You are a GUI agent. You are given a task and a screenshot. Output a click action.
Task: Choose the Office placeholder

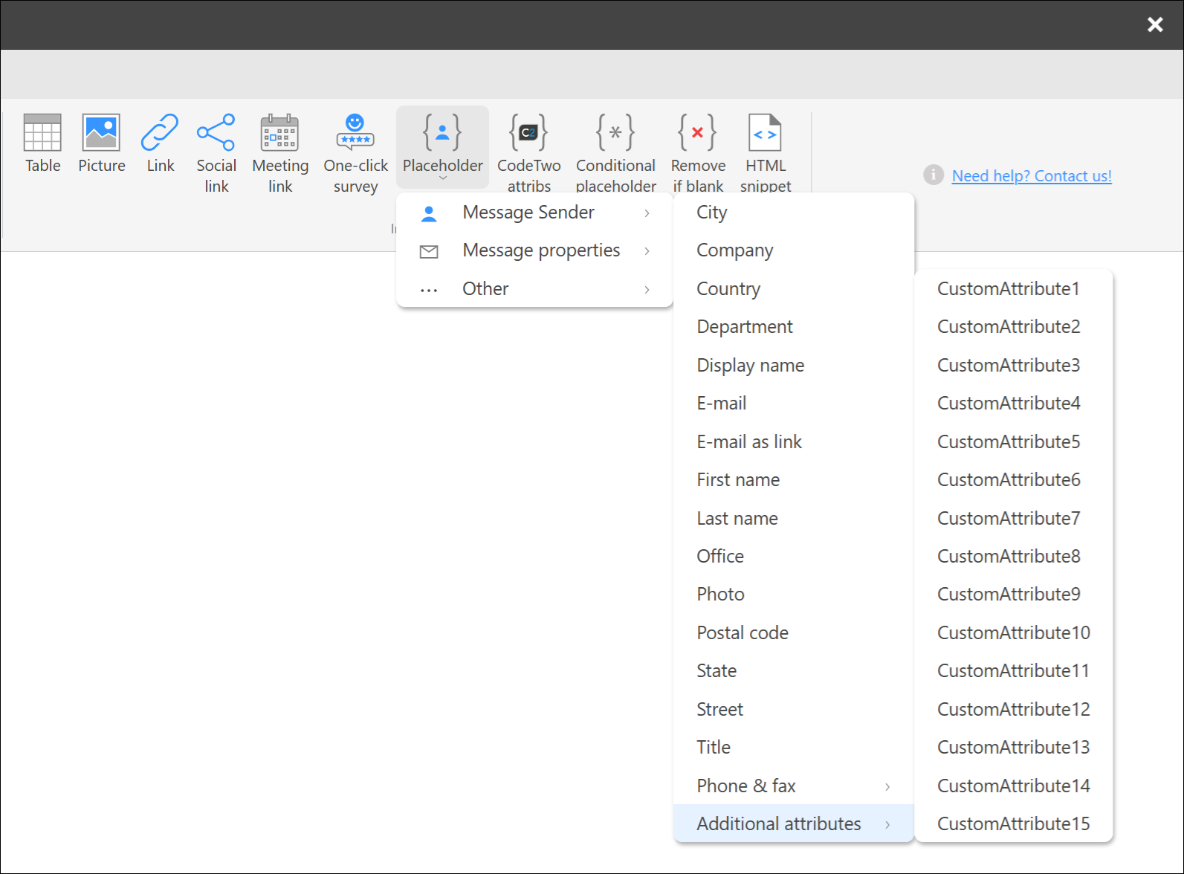point(793,557)
